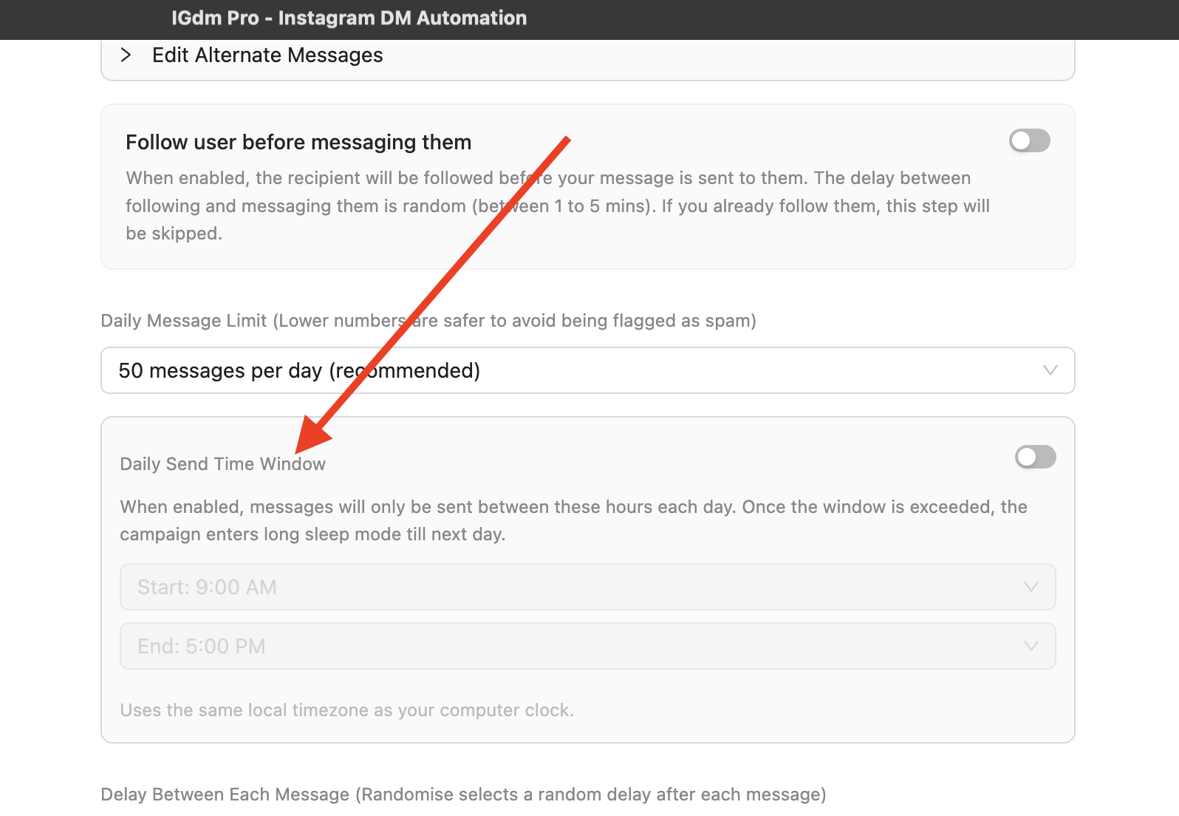
Task: Click the follow delay description paragraph
Action: [558, 205]
